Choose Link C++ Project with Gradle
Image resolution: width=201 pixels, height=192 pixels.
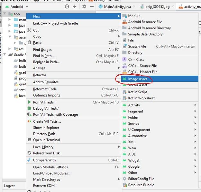coord(73,23)
